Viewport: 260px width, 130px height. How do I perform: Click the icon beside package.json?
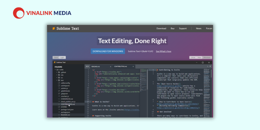pyautogui.click(x=59, y=112)
